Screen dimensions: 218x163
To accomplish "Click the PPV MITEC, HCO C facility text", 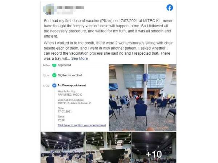I will pos(70,95).
